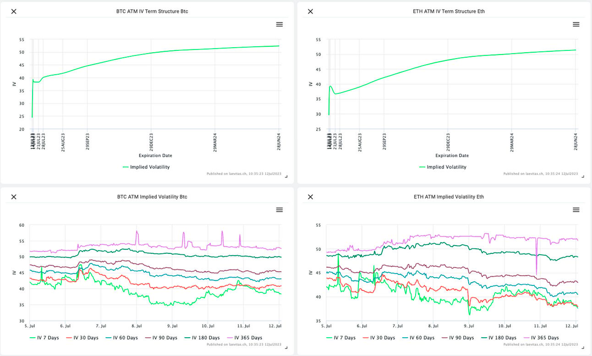Toggle Implied Volatility legend on ETH term structure

[x=443, y=167]
